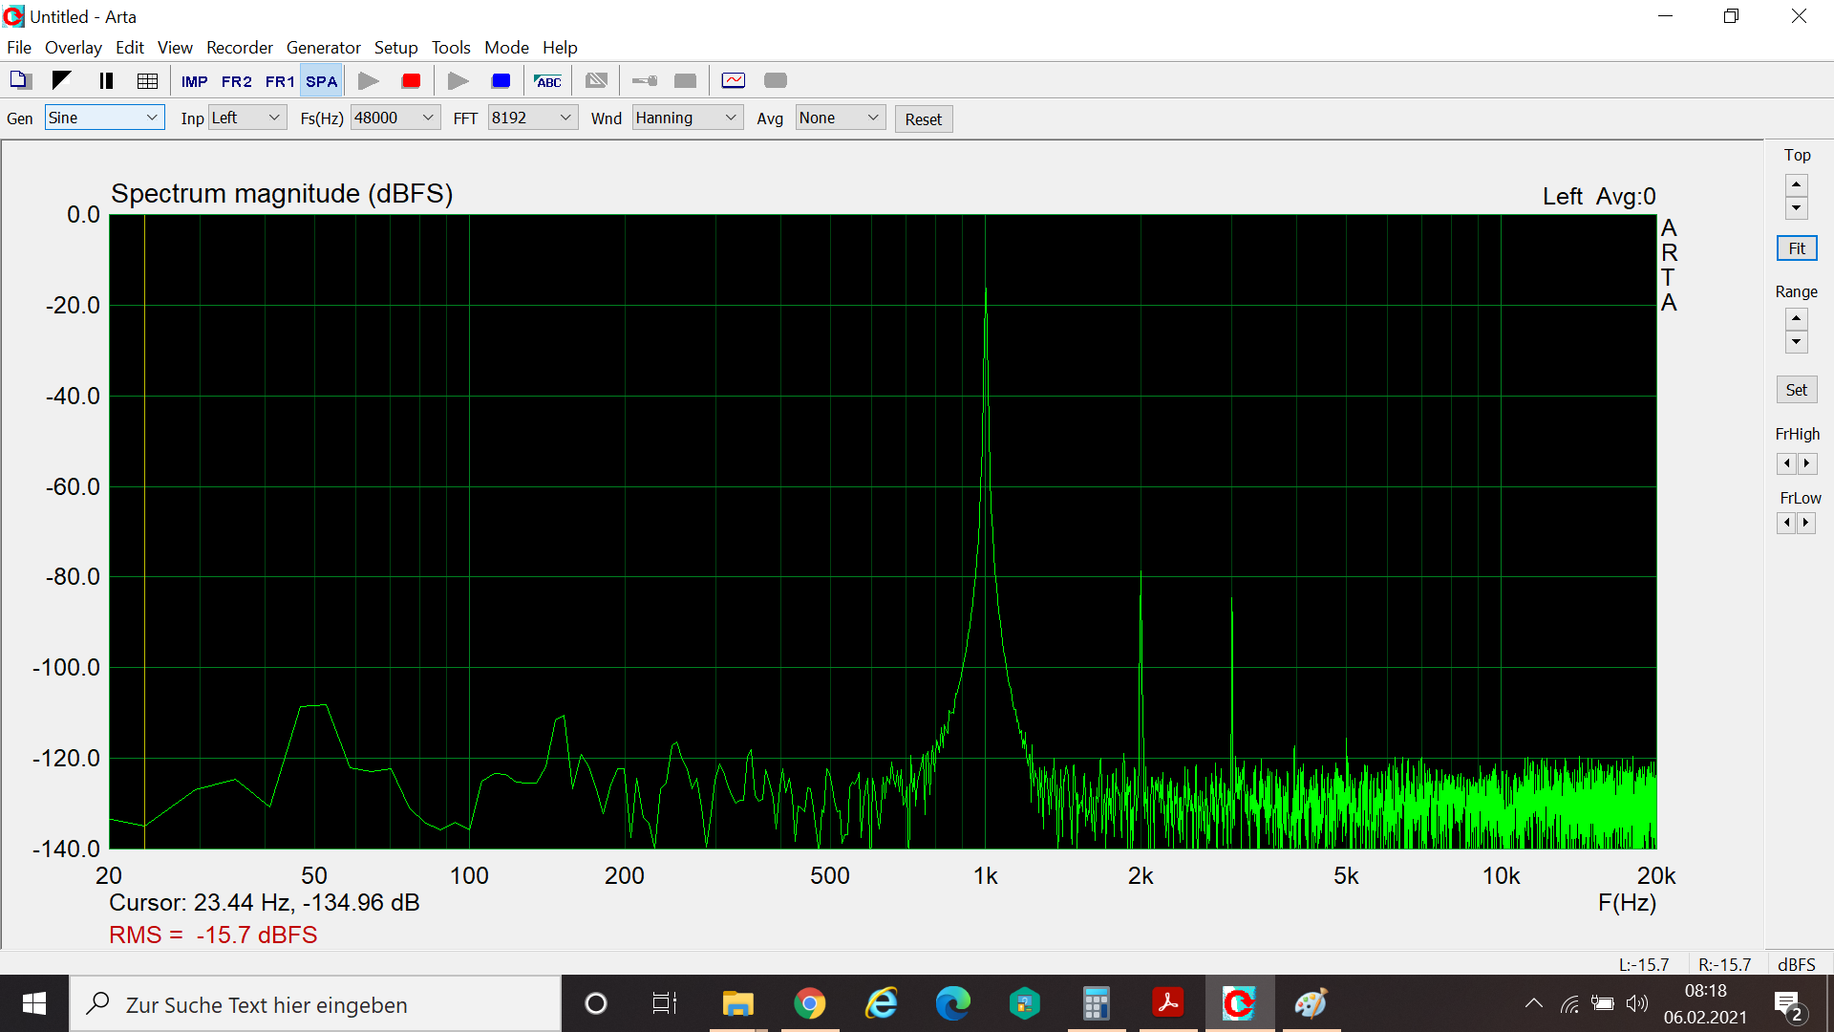This screenshot has height=1032, width=1834.
Task: Open Calculator from taskbar
Action: (1096, 1003)
